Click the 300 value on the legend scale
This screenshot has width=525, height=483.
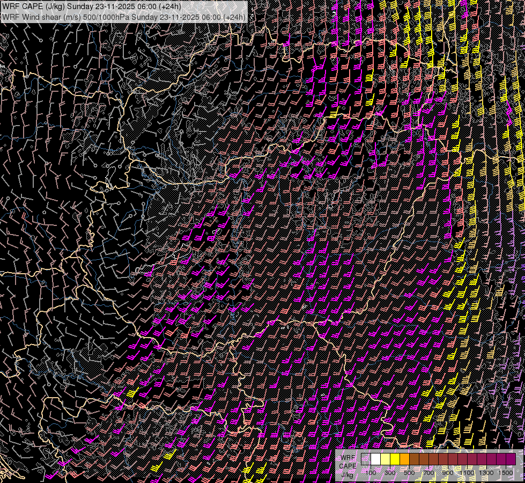tap(390, 473)
